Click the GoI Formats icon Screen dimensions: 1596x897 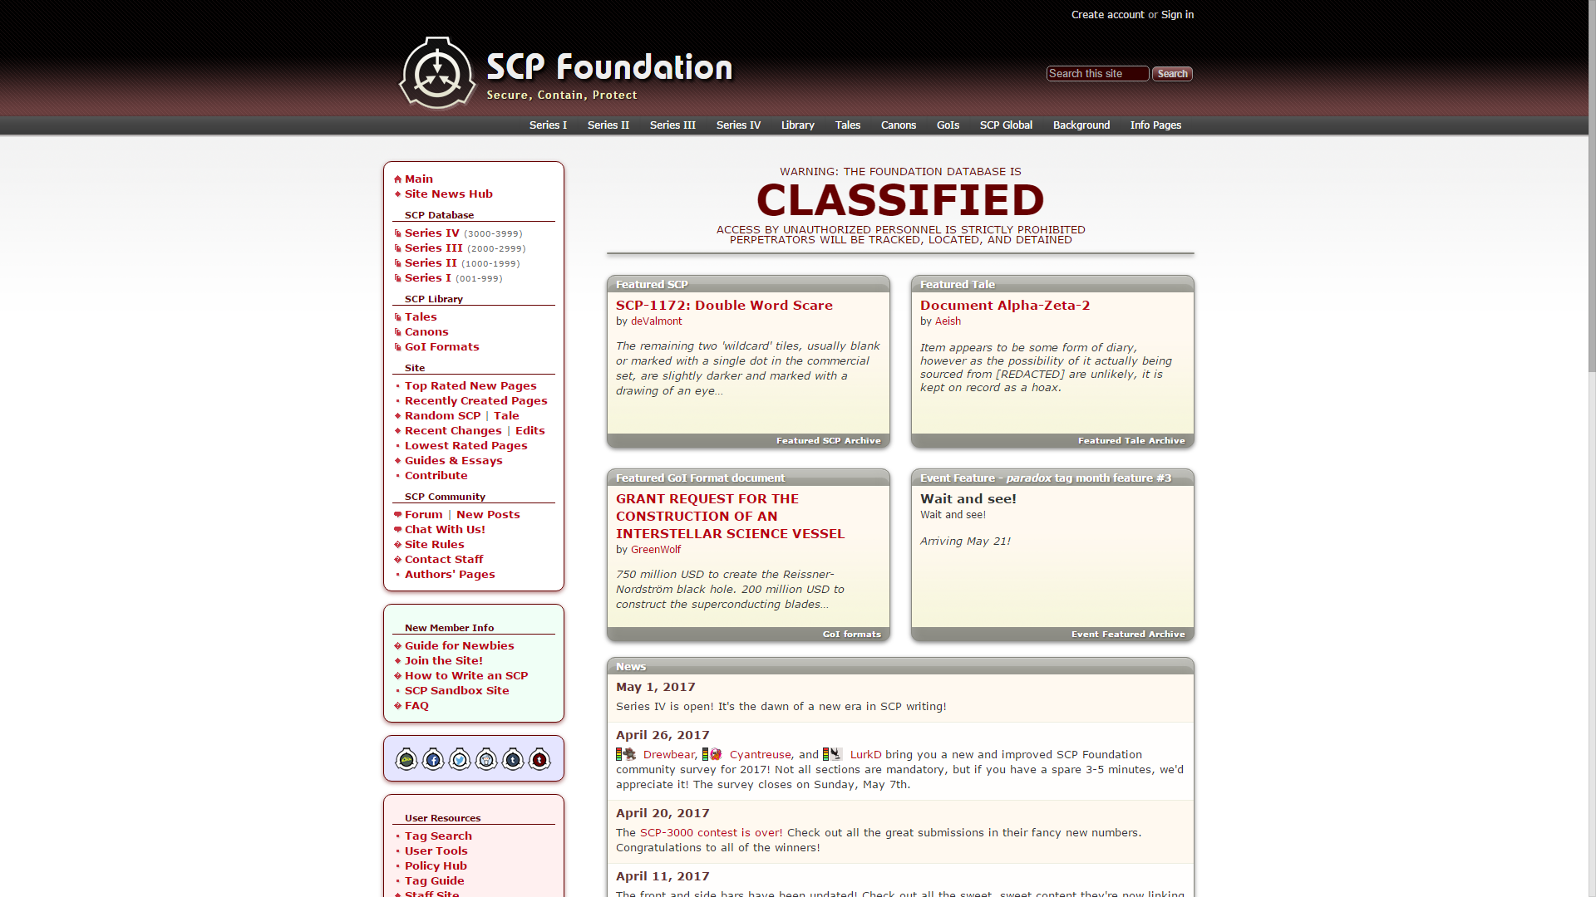click(399, 346)
